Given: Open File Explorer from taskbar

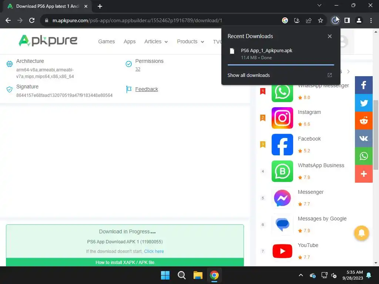Looking at the screenshot, I should [x=198, y=275].
